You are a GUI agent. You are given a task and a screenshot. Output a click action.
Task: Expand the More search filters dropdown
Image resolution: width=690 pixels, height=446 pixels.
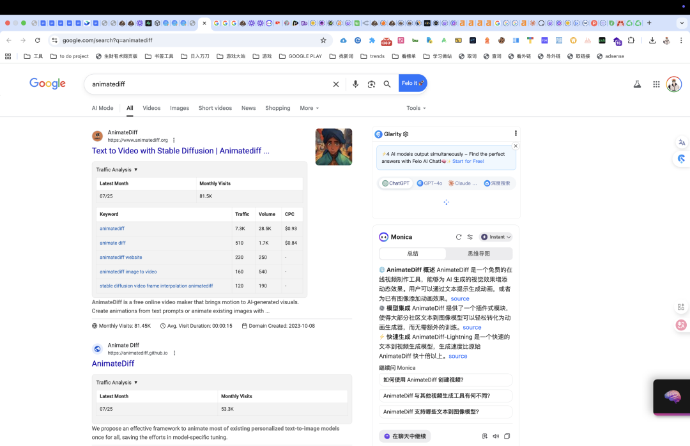pyautogui.click(x=309, y=108)
